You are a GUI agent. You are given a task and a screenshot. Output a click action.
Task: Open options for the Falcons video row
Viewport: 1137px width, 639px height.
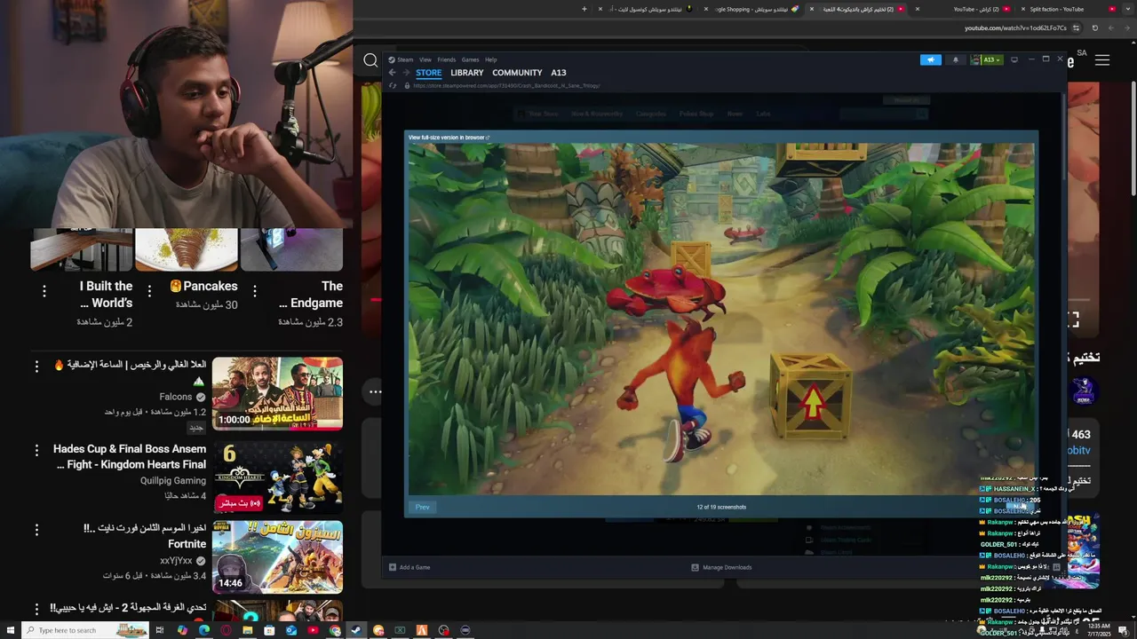(x=36, y=366)
